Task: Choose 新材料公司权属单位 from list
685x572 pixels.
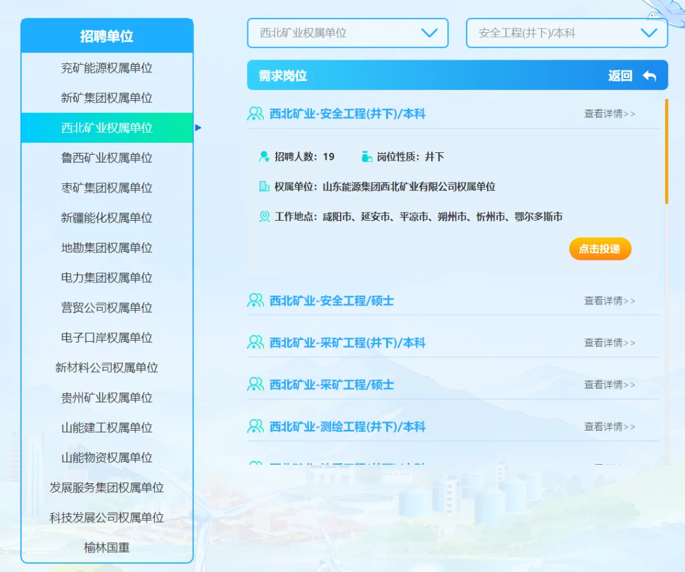Action: pyautogui.click(x=107, y=368)
